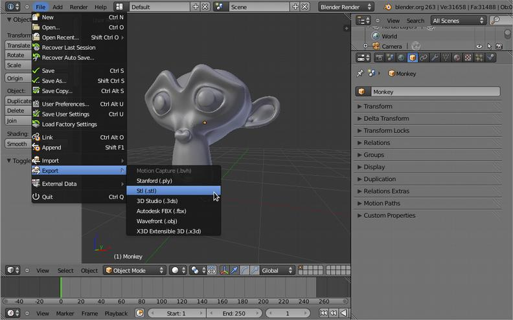Open the Render menu in top bar
The height and width of the screenshot is (320, 513).
pyautogui.click(x=78, y=7)
